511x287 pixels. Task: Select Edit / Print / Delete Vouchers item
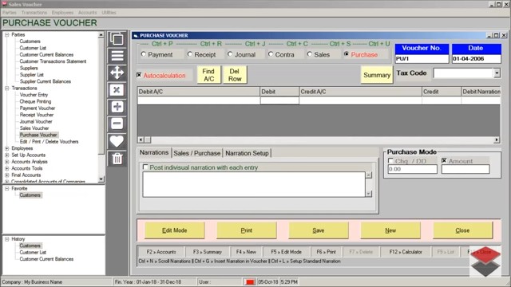coord(49,142)
